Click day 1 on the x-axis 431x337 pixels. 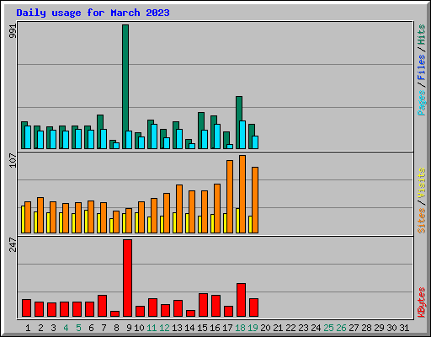[28, 328]
